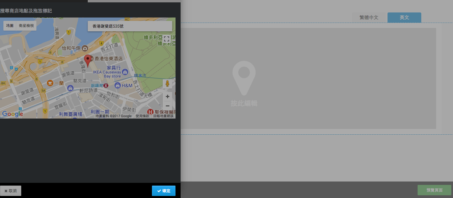453x198 pixels.
Task: Switch to the 繁體中文 tab
Action: point(369,18)
